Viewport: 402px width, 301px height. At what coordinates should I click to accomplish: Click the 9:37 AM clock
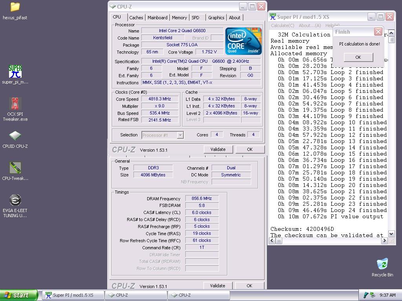point(387,295)
